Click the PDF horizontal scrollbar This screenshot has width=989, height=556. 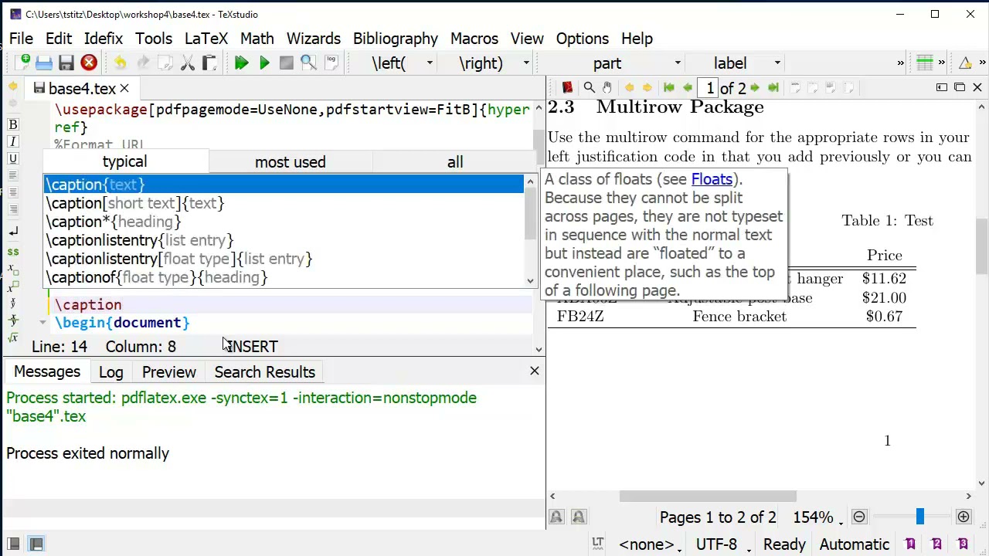707,497
